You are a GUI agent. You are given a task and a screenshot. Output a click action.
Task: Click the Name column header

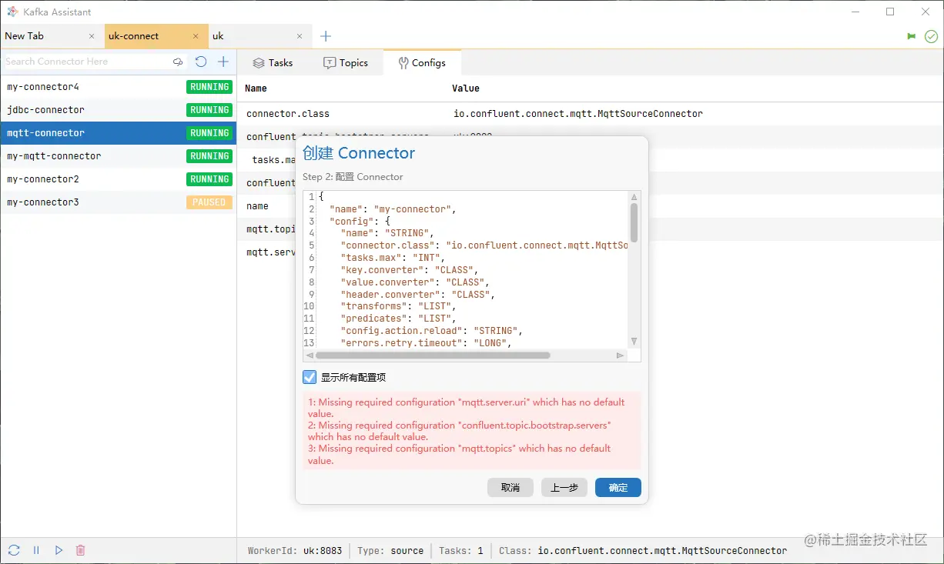click(256, 88)
